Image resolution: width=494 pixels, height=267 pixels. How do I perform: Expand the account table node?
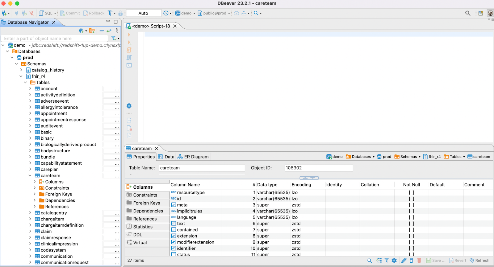point(30,88)
